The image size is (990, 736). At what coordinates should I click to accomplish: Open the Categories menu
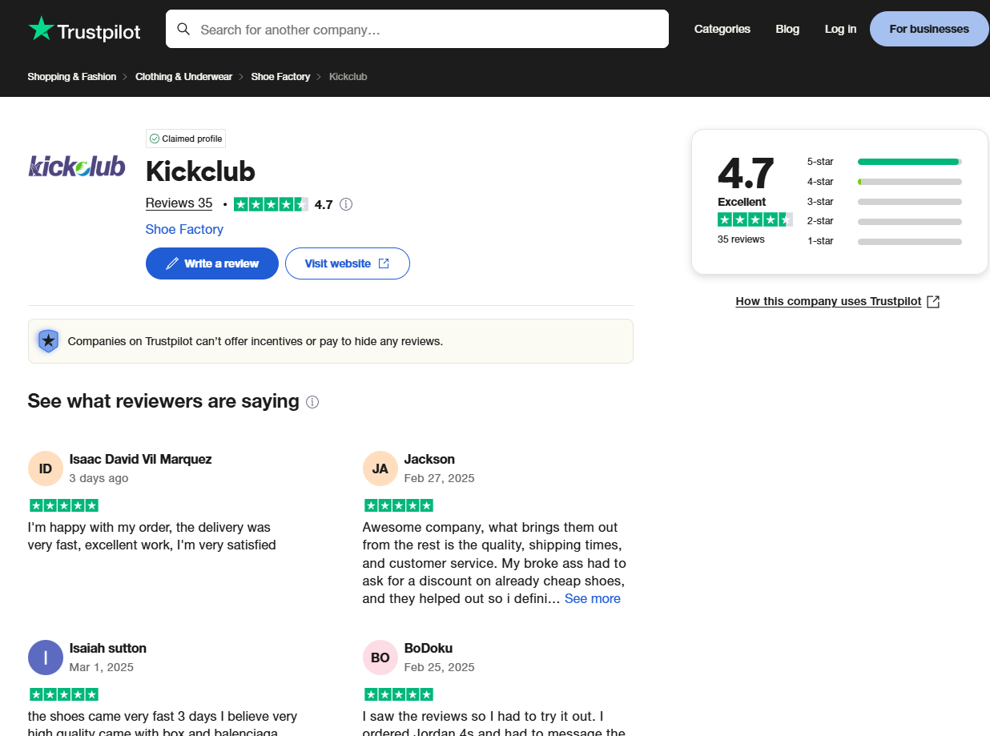point(722,29)
